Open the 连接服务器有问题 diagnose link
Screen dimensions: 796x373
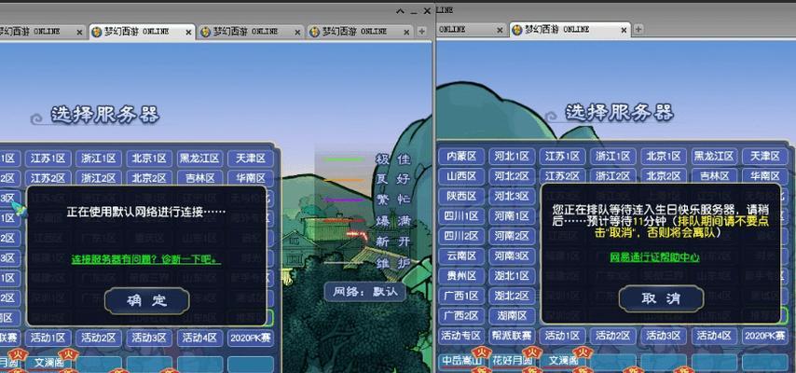(x=146, y=259)
